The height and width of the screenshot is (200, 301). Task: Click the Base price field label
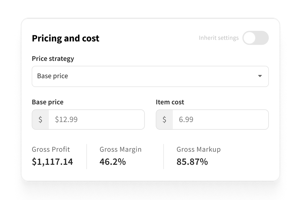(48, 102)
